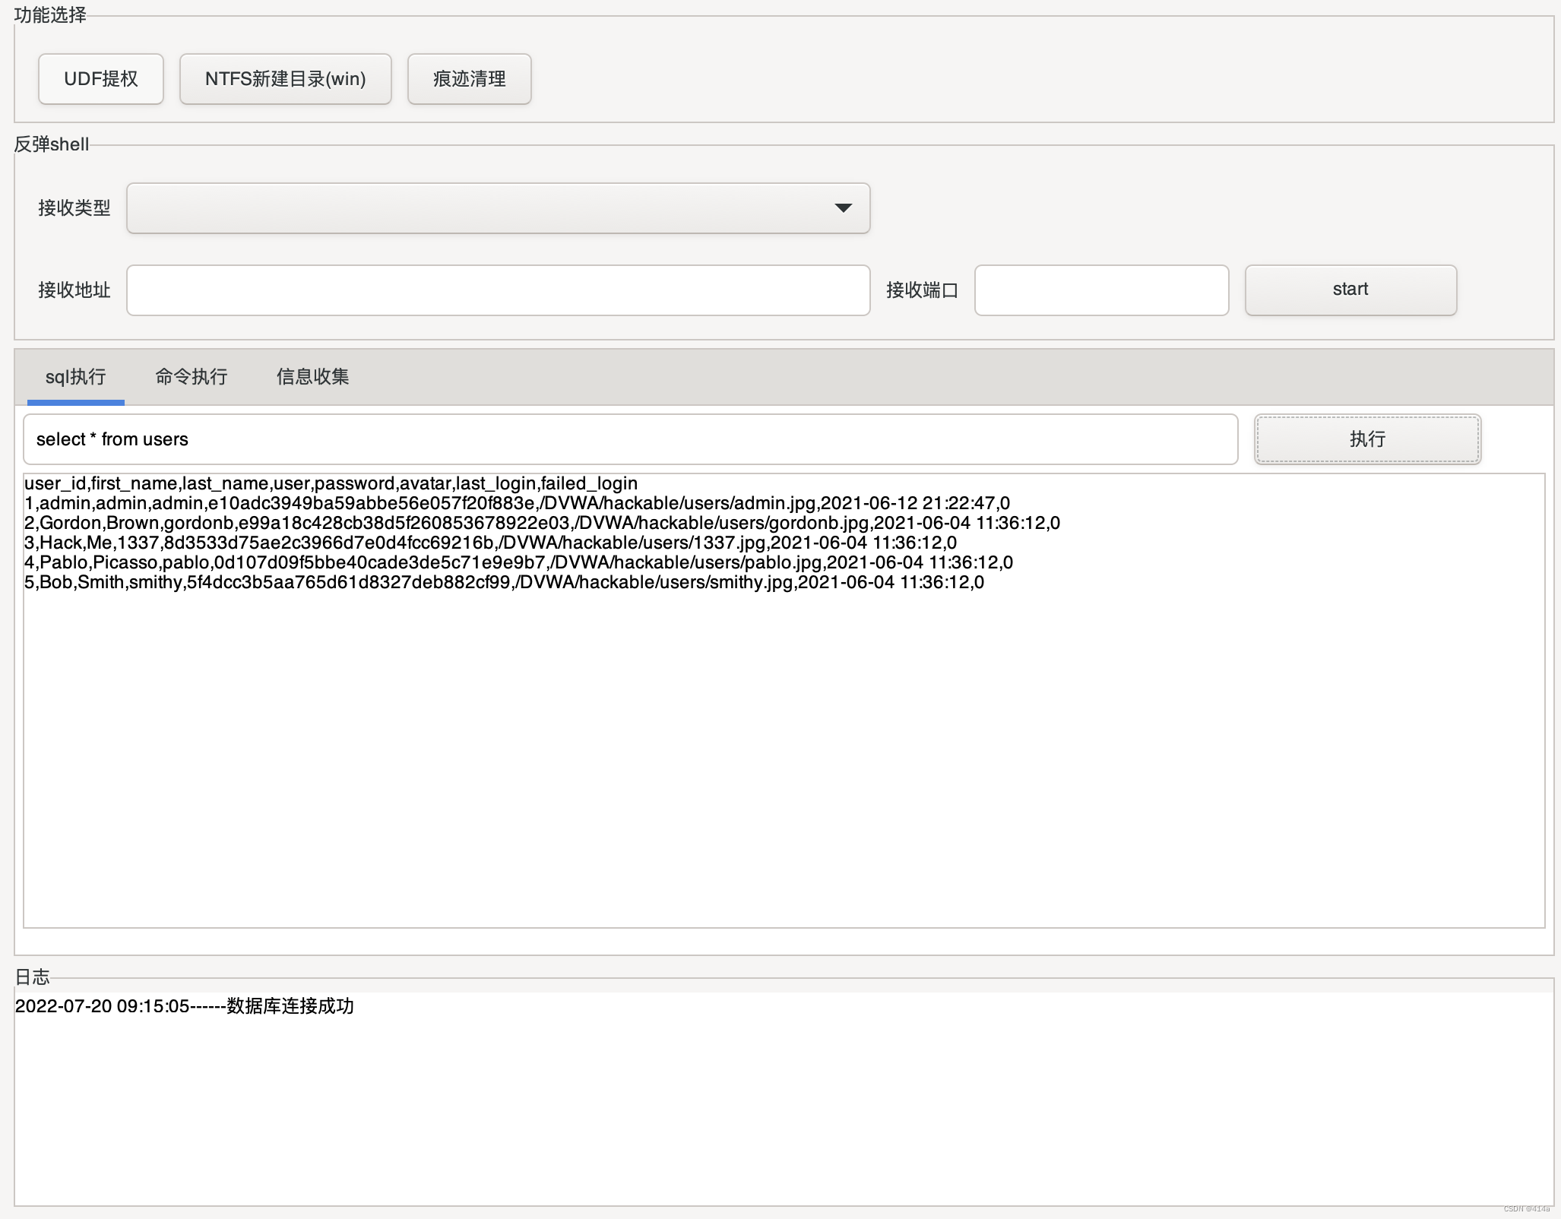Focus the 接收地址 input field
1561x1219 pixels.
click(x=498, y=290)
